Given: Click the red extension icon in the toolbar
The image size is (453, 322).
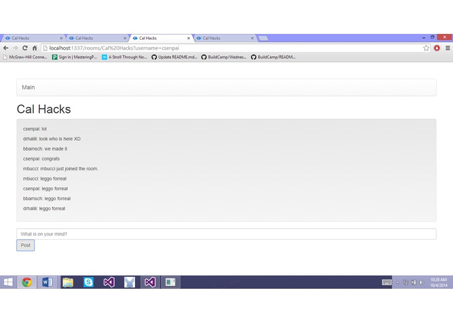Looking at the screenshot, I should point(437,48).
